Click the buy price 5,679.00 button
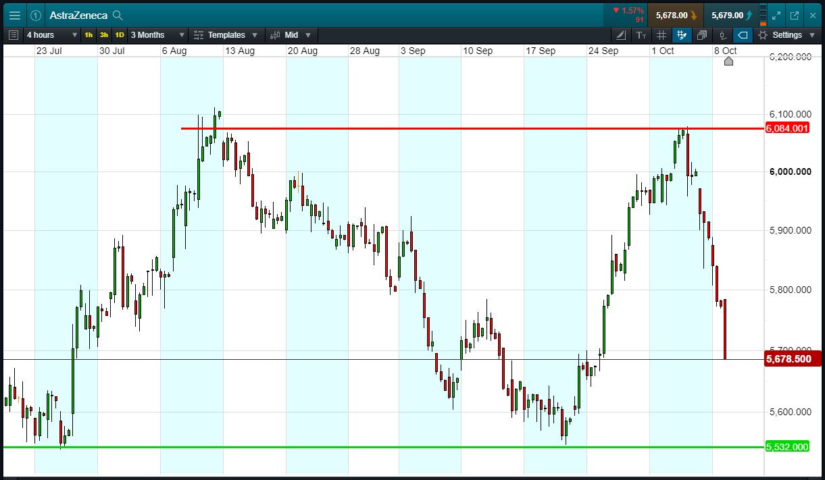The width and height of the screenshot is (825, 480). click(x=732, y=15)
